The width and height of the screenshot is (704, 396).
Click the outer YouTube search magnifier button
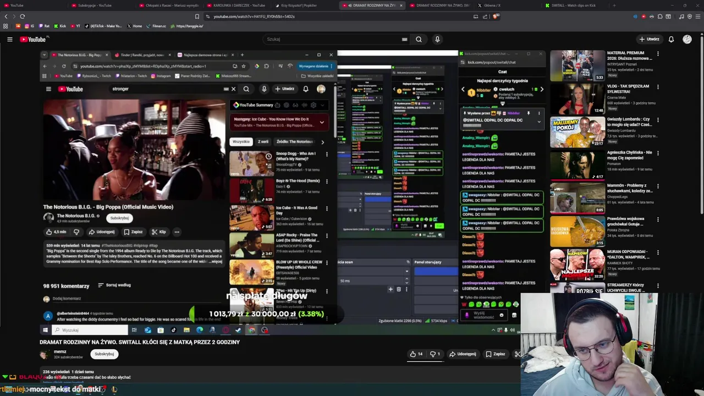tap(419, 39)
